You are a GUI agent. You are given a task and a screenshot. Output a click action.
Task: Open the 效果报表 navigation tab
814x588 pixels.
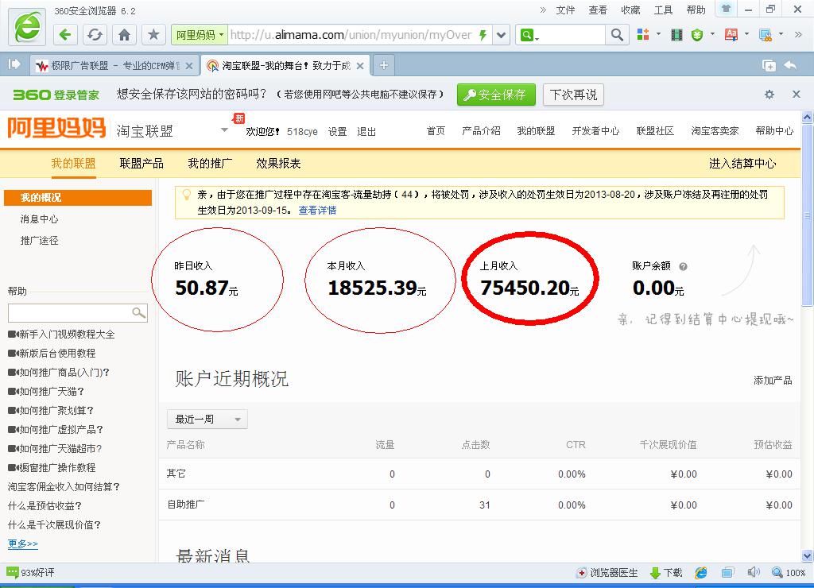[x=278, y=164]
